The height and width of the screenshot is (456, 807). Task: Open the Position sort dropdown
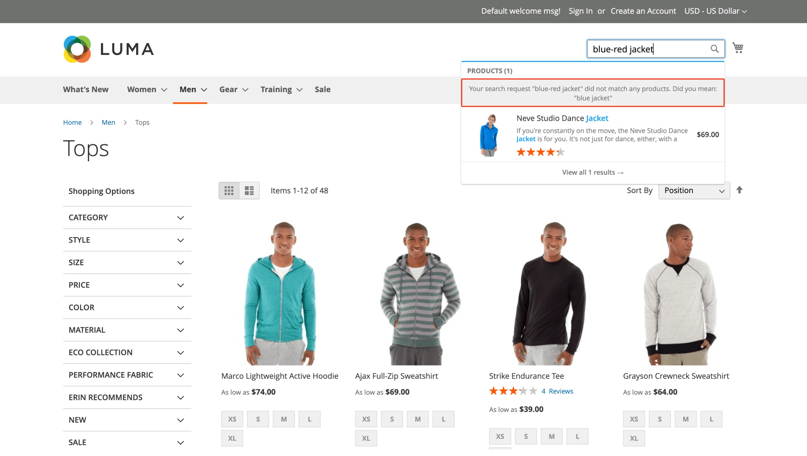tap(694, 191)
